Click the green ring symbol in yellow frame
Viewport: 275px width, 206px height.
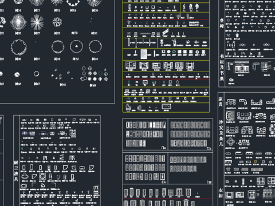coord(174,52)
